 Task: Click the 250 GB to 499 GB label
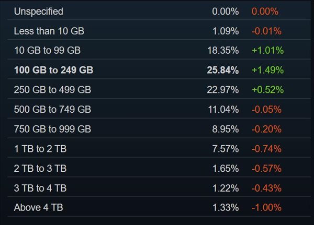(52, 90)
